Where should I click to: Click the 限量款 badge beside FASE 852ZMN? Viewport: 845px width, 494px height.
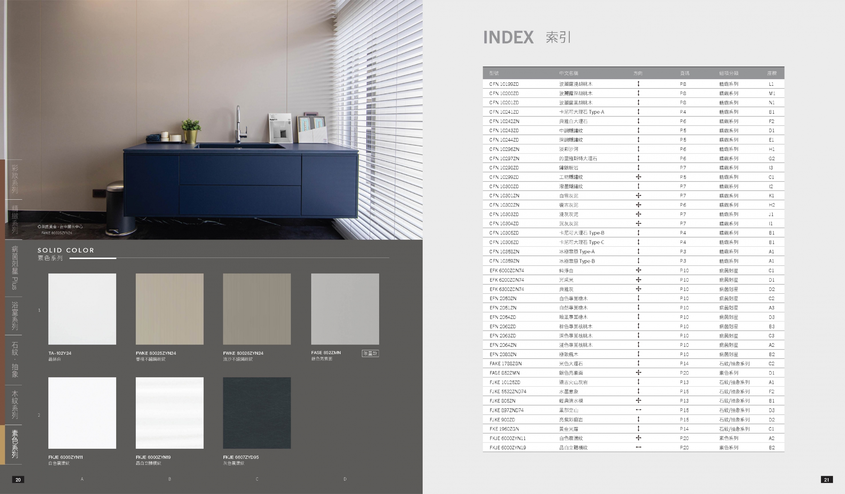[x=370, y=353]
